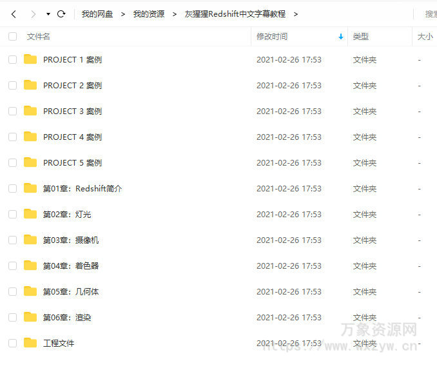The height and width of the screenshot is (368, 437).
Task: Click the forward navigation arrow
Action: (33, 14)
